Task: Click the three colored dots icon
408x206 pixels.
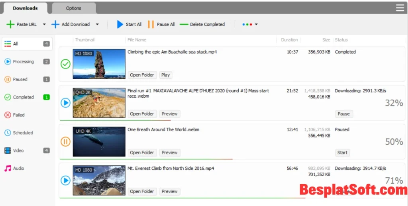Action: point(247,24)
